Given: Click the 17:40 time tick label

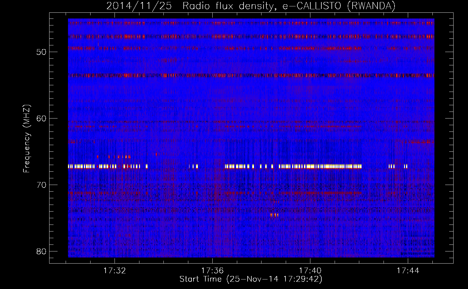Looking at the screenshot, I should (310, 271).
